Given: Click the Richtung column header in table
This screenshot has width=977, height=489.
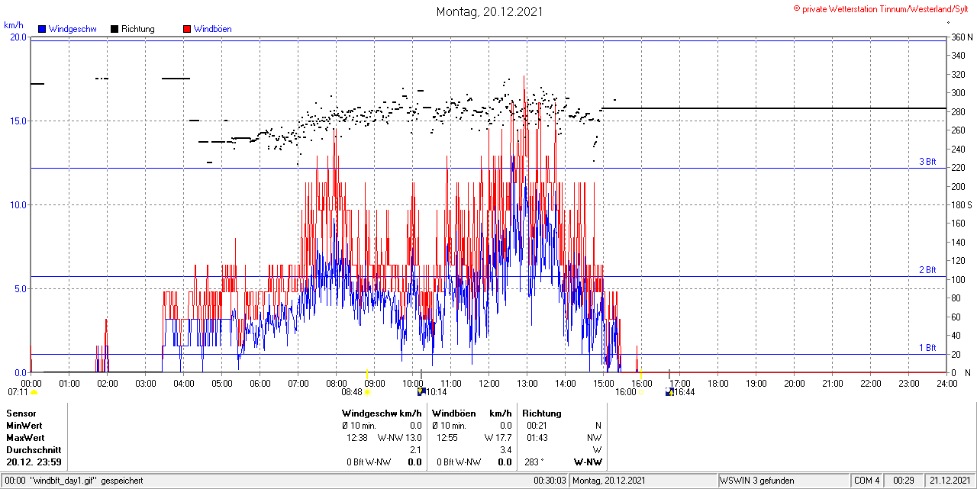Looking at the screenshot, I should pyautogui.click(x=542, y=413).
